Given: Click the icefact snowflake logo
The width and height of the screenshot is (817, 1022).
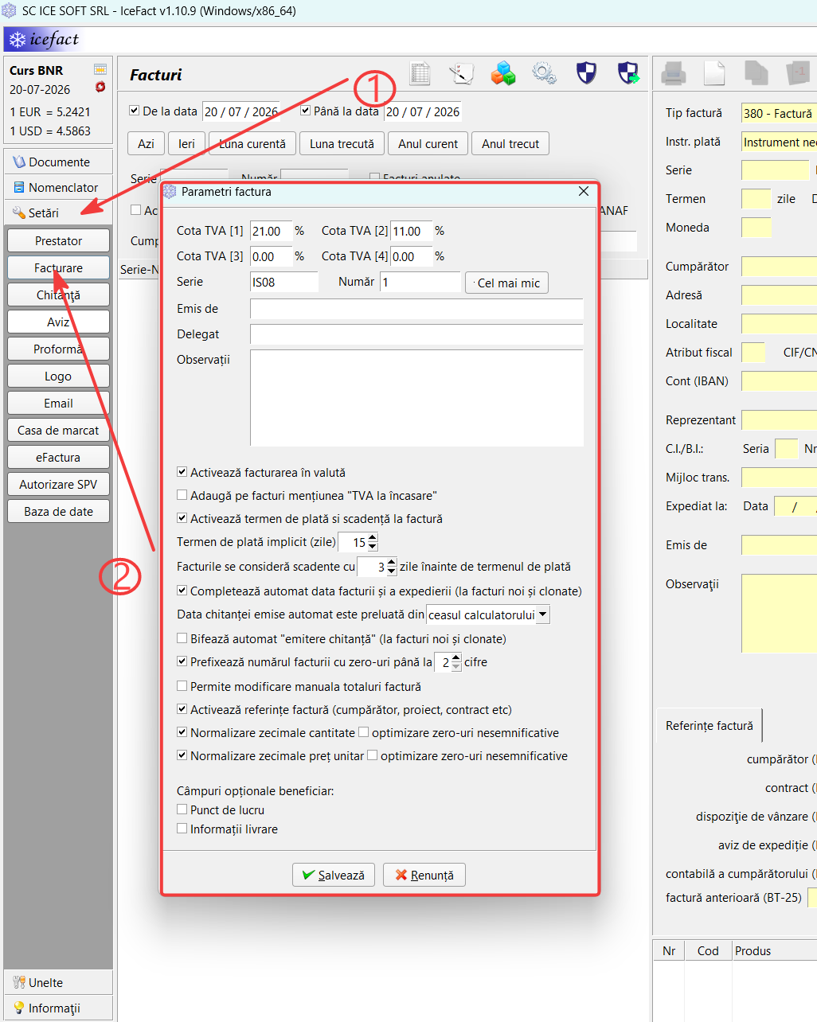Looking at the screenshot, I should coord(18,40).
